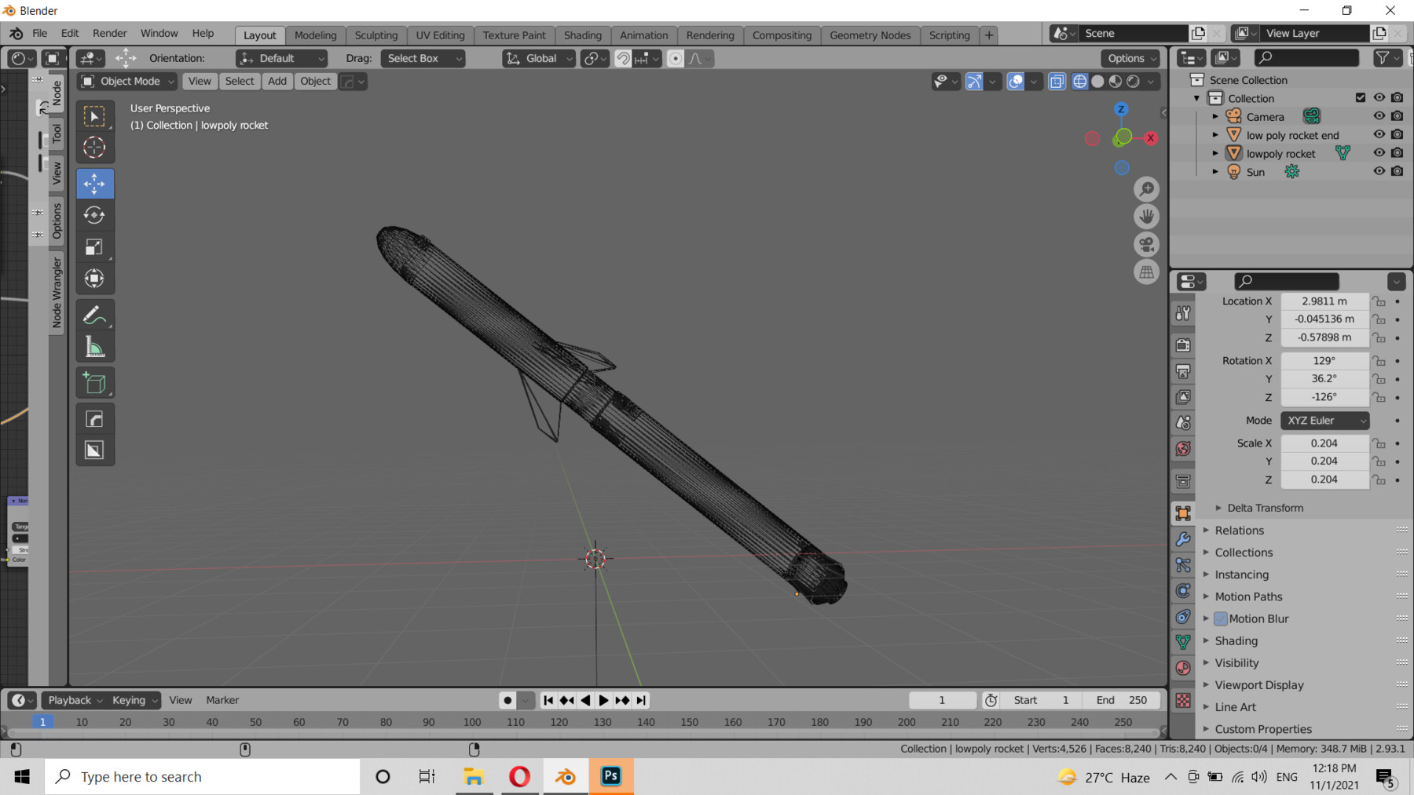Switch to the UV Editing workspace tab
Image resolution: width=1414 pixels, height=795 pixels.
pyautogui.click(x=440, y=35)
